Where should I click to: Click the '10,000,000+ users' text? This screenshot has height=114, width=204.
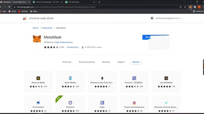pos(93,47)
